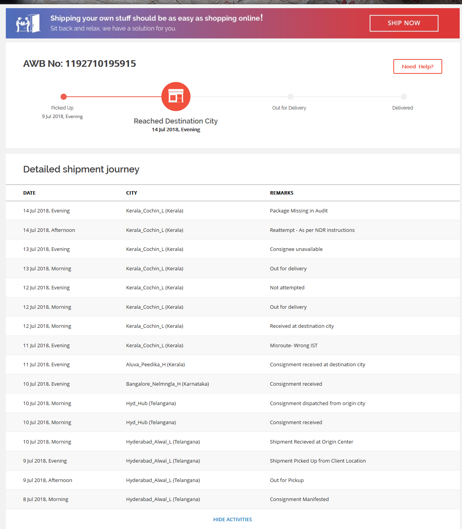Click the Reached Destination City warehouse icon
Viewport: 462px width, 529px height.
click(x=176, y=97)
